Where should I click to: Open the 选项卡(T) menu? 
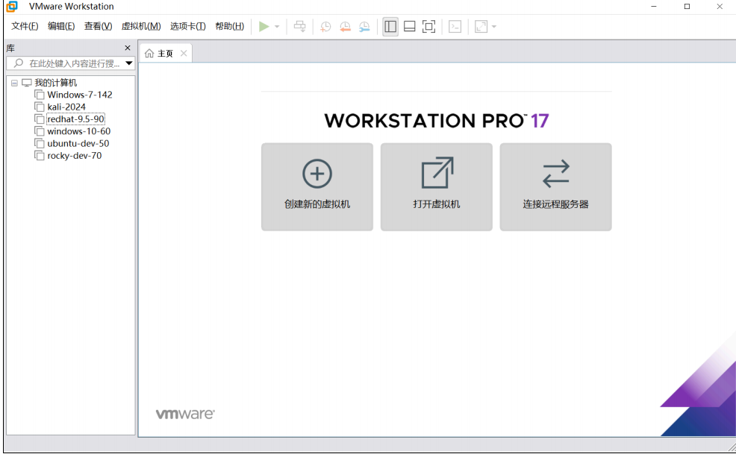click(x=188, y=26)
